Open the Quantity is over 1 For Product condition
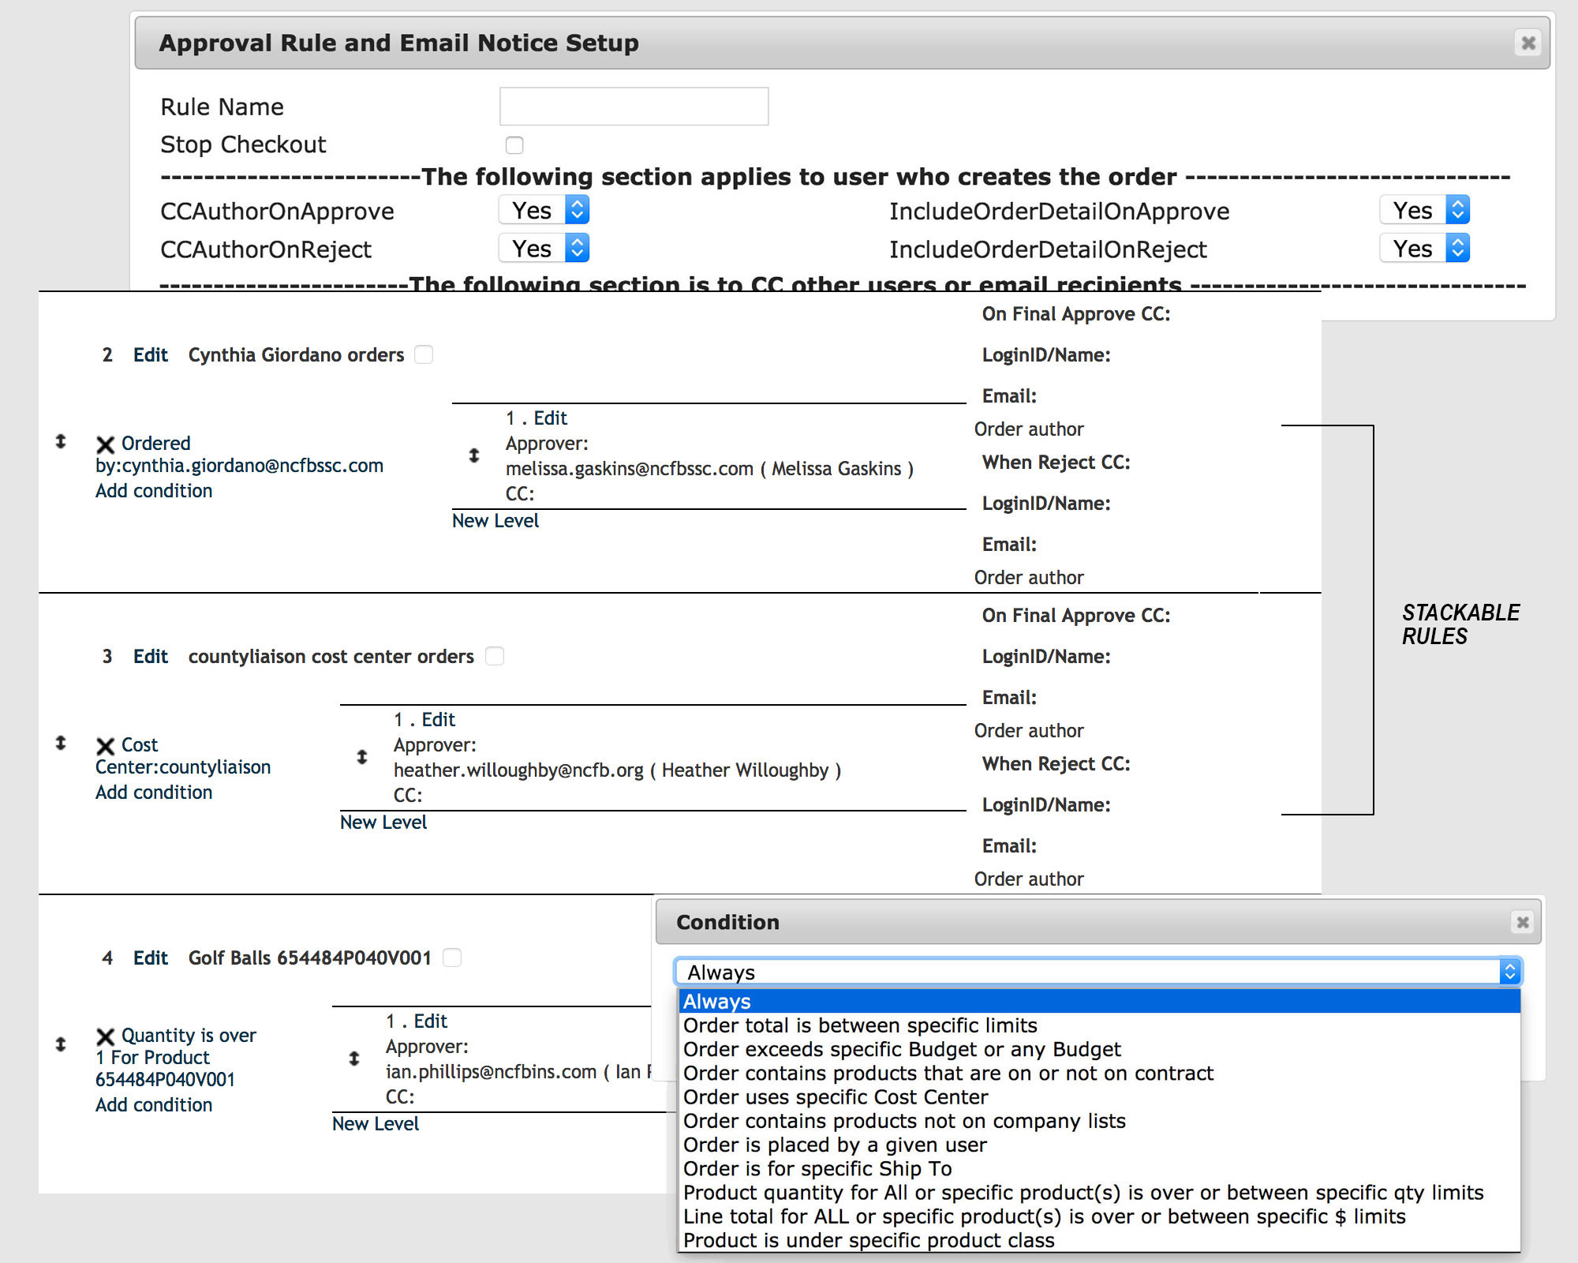 point(176,1057)
